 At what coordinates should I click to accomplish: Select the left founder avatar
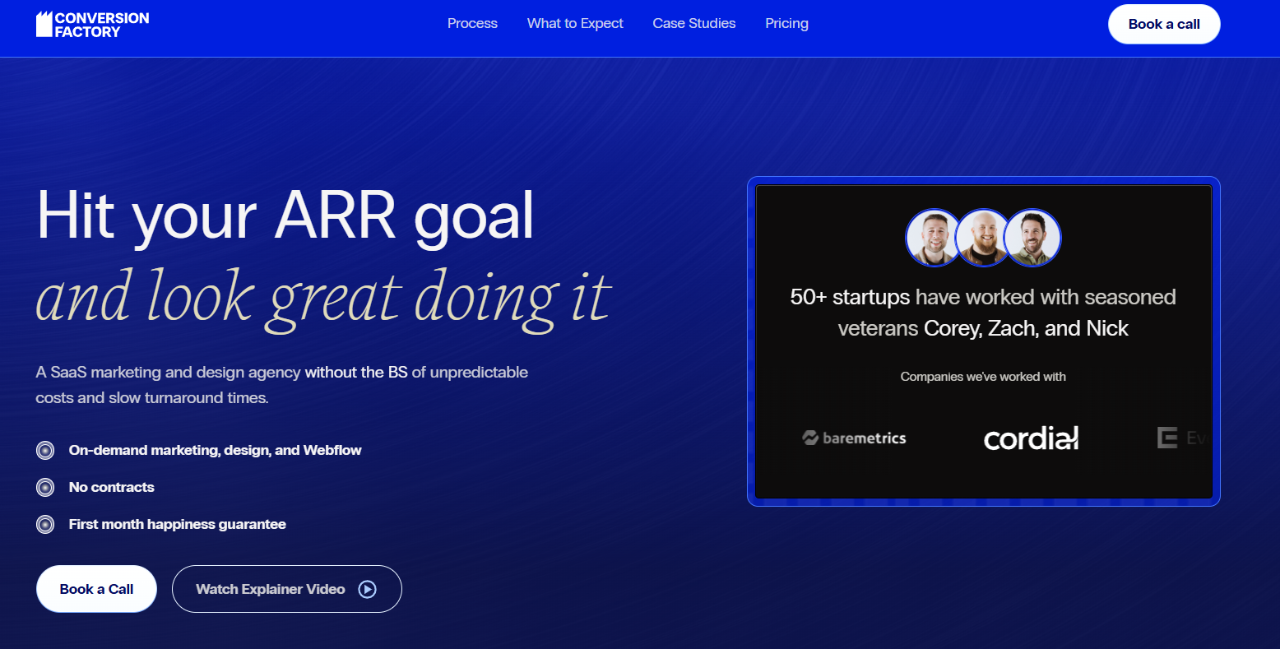tap(933, 238)
